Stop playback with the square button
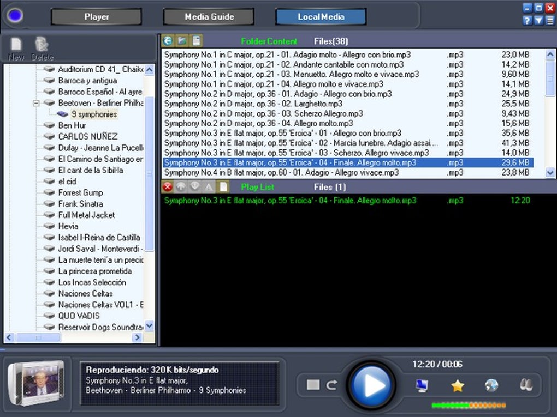Screen dimensions: 557x417 point(313,385)
